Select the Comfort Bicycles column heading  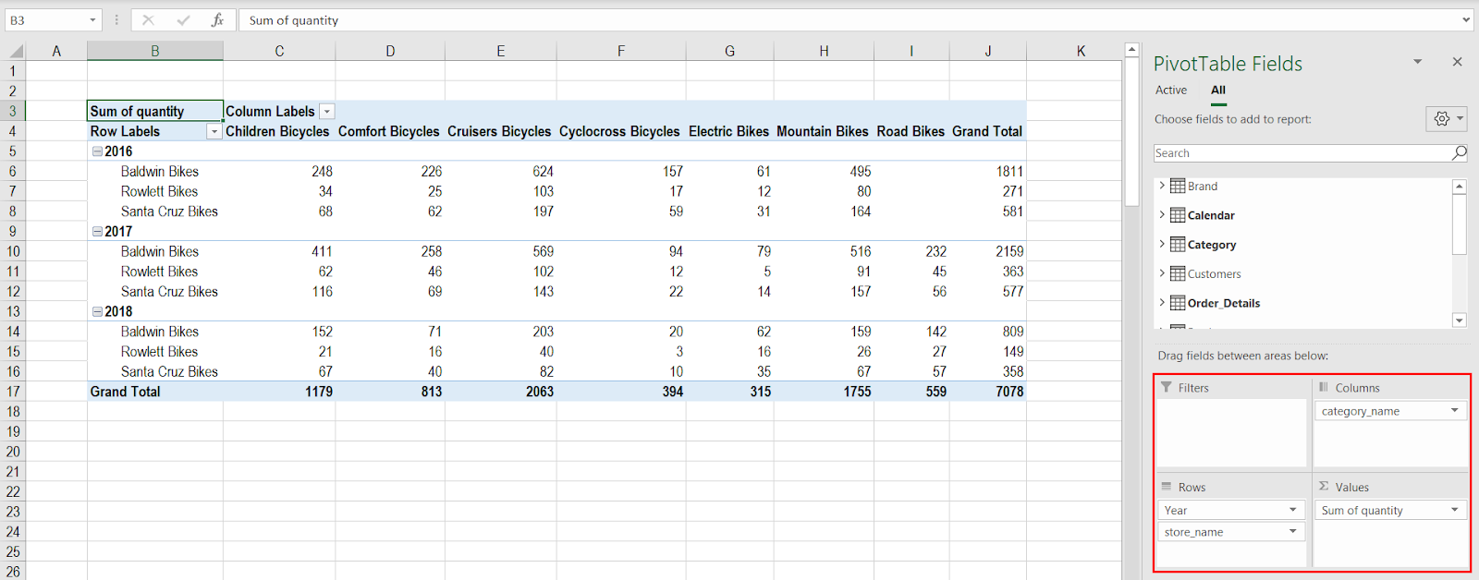click(x=389, y=131)
